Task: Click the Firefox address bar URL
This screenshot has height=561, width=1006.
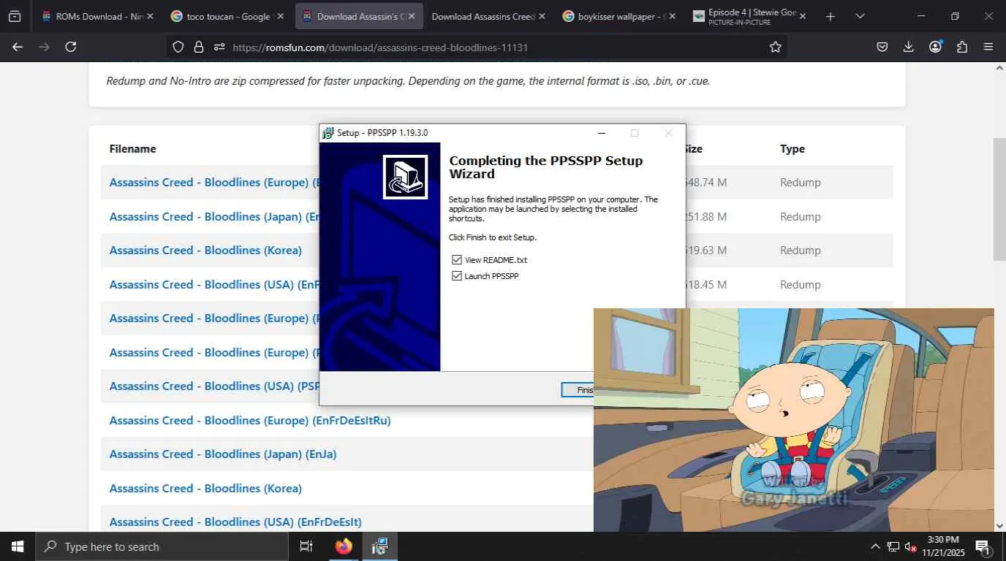Action: click(380, 47)
